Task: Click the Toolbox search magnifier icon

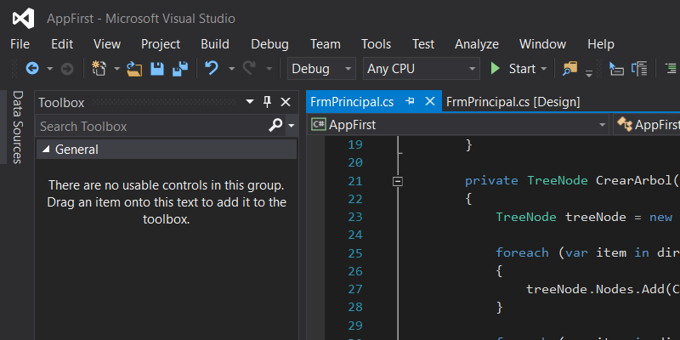Action: 275,126
